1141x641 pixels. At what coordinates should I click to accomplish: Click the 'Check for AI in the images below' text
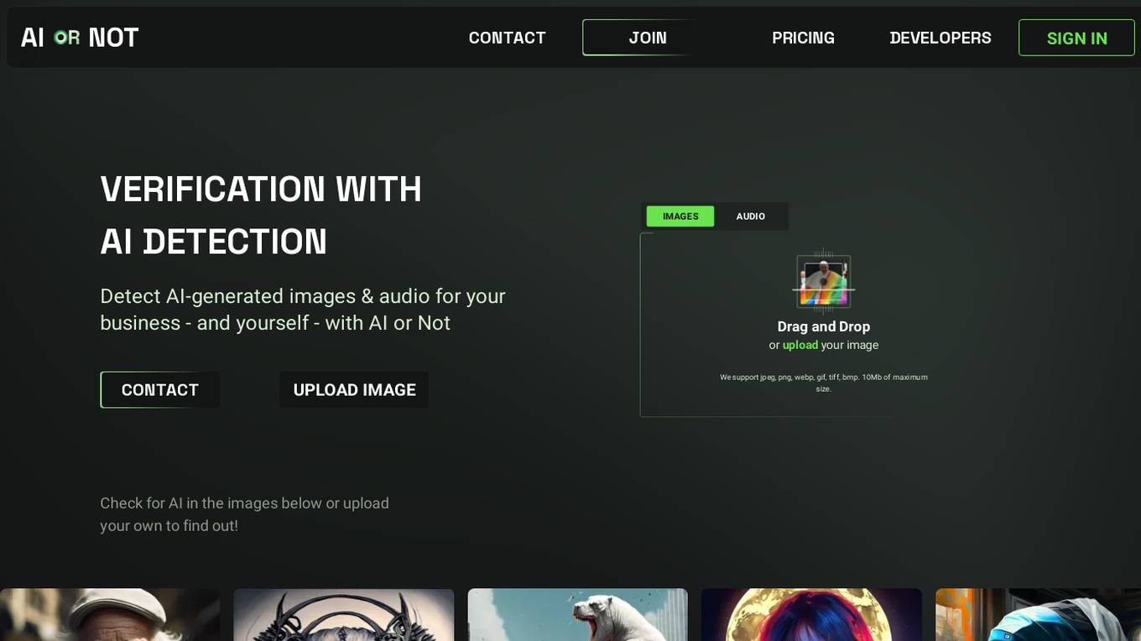pyautogui.click(x=244, y=514)
